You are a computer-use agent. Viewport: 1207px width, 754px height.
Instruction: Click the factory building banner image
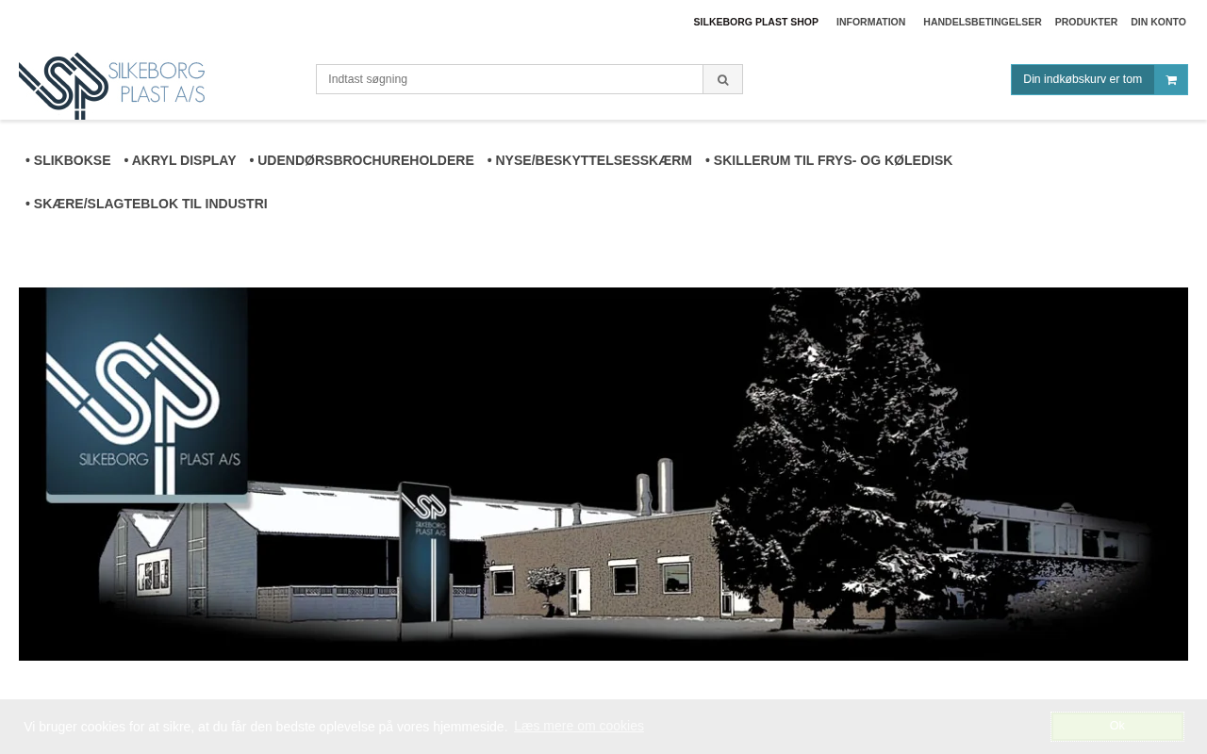tap(603, 474)
